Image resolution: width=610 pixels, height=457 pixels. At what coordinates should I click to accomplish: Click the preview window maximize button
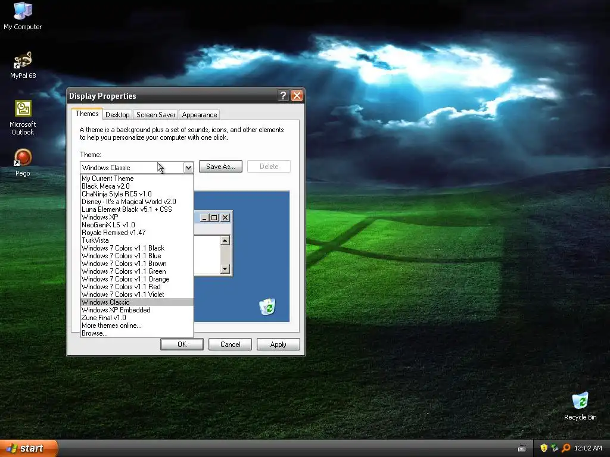[214, 218]
